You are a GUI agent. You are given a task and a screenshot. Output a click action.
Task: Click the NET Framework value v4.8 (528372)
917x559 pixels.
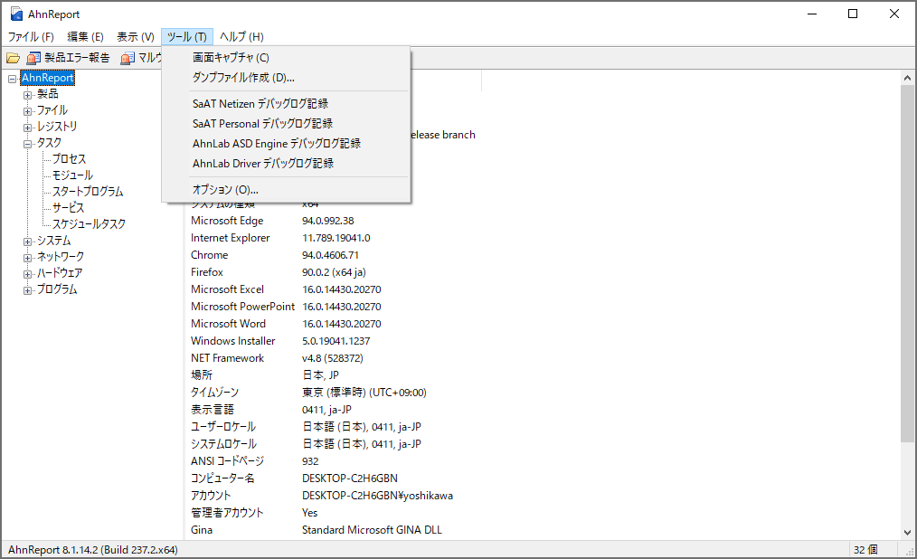[333, 358]
